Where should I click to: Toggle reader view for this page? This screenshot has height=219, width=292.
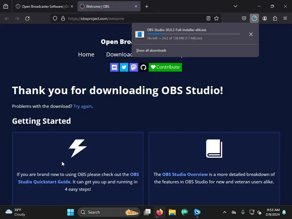coord(208,18)
